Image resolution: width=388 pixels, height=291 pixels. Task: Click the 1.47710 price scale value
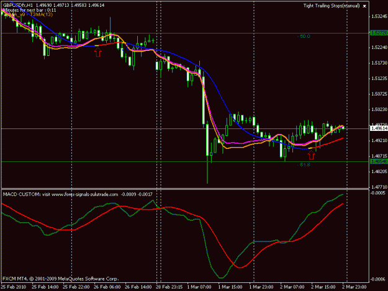(x=379, y=187)
